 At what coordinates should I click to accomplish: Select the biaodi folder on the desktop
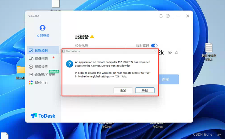tap(21, 72)
